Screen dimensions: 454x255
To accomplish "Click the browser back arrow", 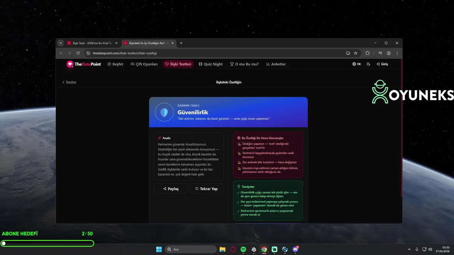I will (61, 53).
